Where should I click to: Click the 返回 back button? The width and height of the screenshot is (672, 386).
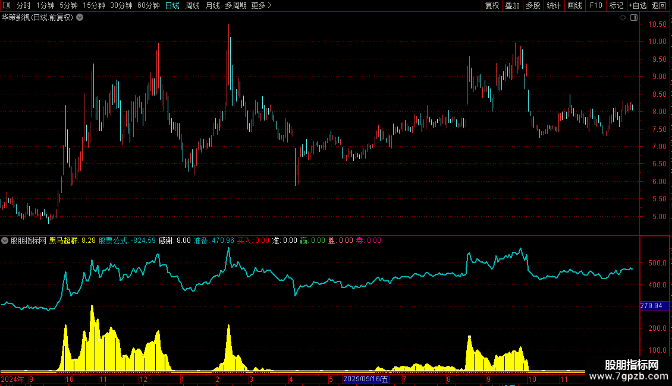point(659,5)
